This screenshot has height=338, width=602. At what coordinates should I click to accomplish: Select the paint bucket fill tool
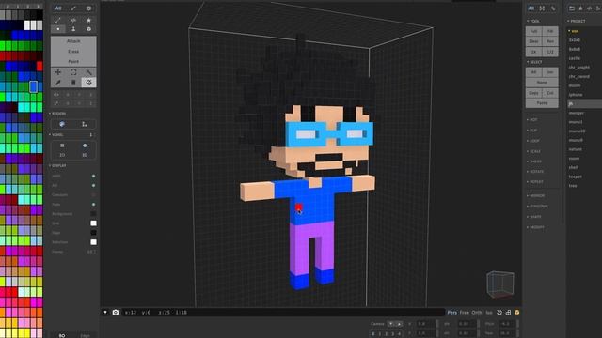point(88,83)
